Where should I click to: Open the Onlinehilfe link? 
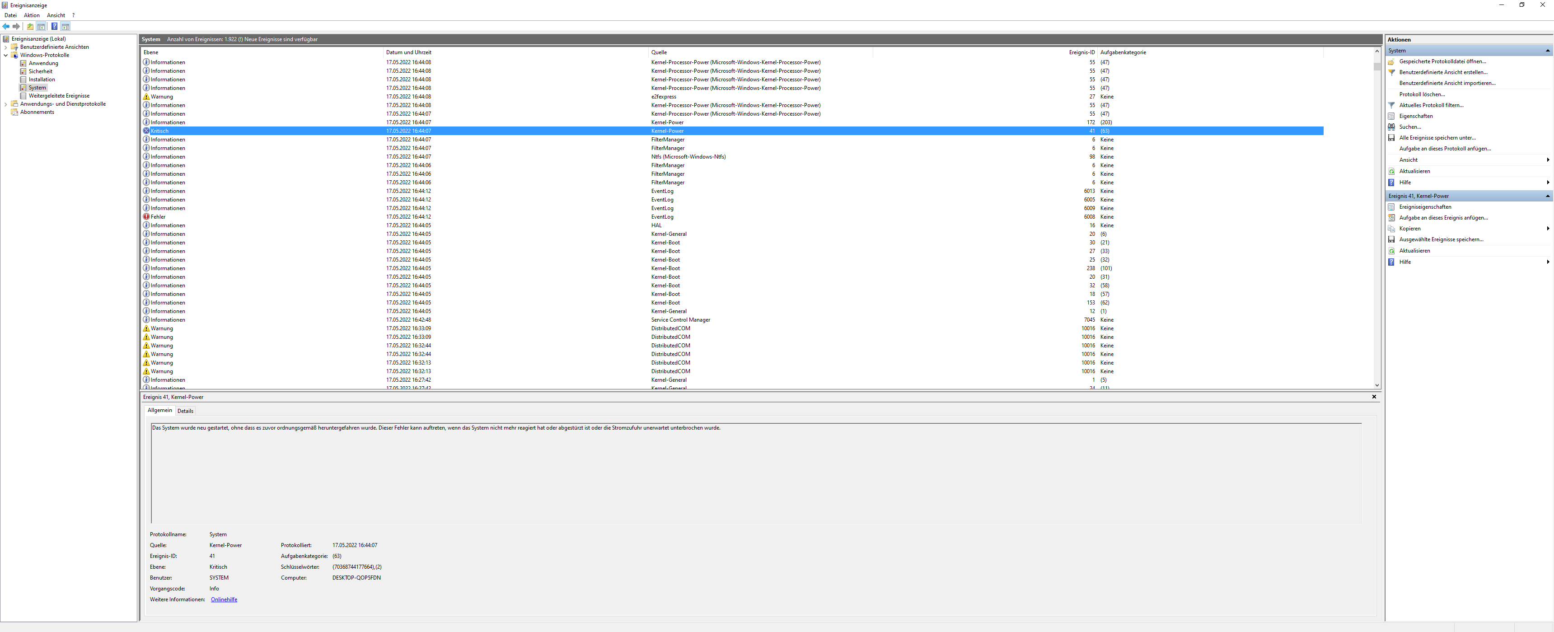click(x=224, y=599)
